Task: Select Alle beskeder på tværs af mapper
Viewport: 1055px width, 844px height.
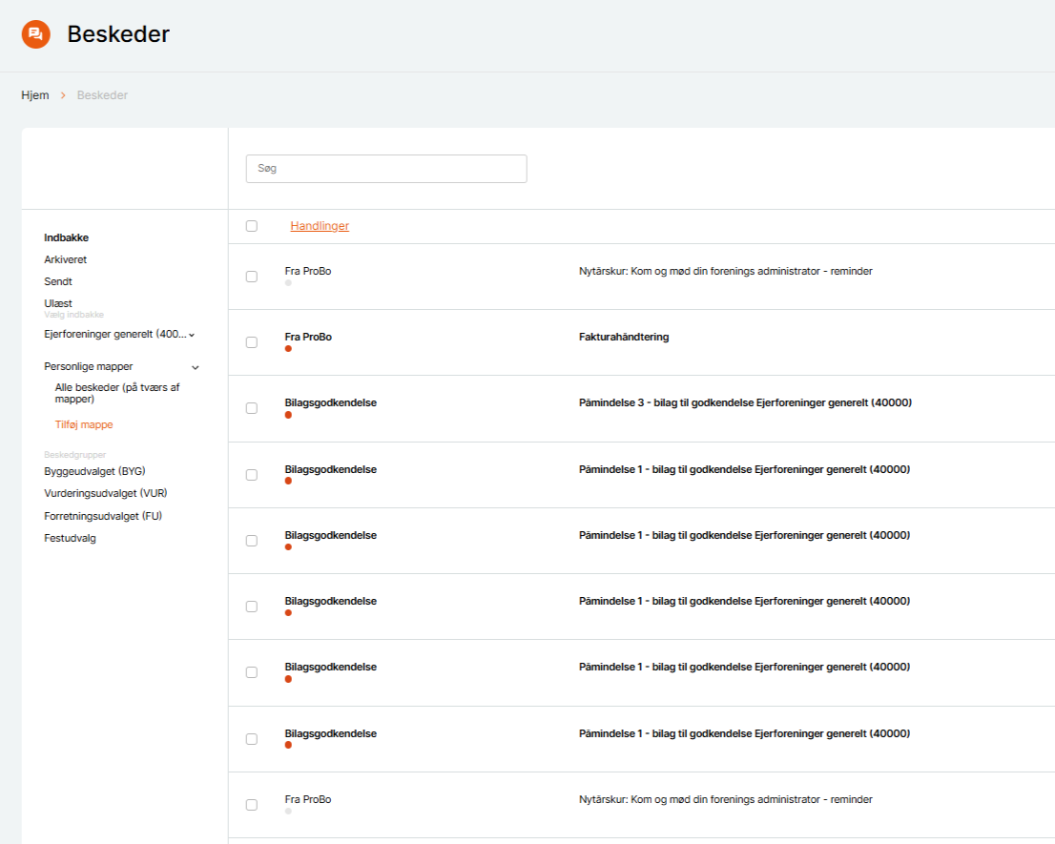Action: [117, 393]
